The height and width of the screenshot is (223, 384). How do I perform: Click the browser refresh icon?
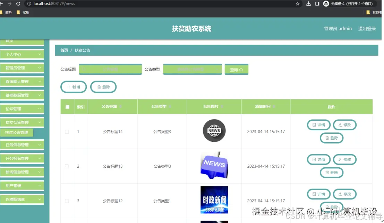(x=18, y=4)
